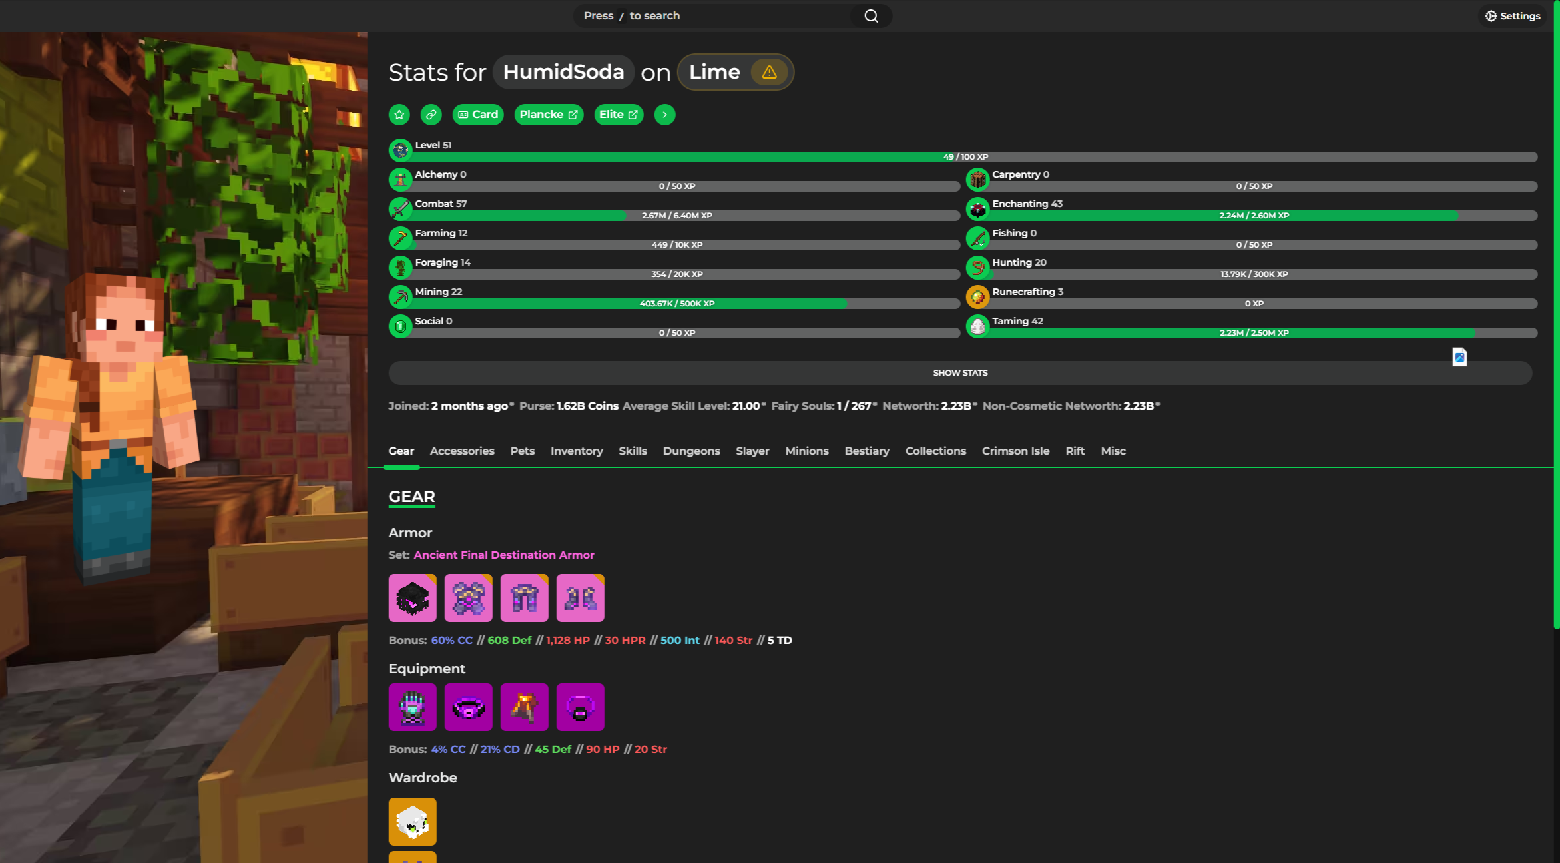The height and width of the screenshot is (863, 1560).
Task: Click the Card button
Action: (477, 115)
